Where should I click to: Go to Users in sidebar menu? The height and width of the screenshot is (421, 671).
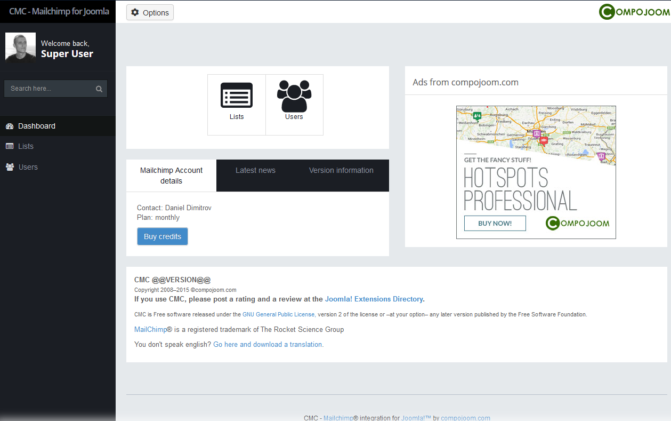58,167
